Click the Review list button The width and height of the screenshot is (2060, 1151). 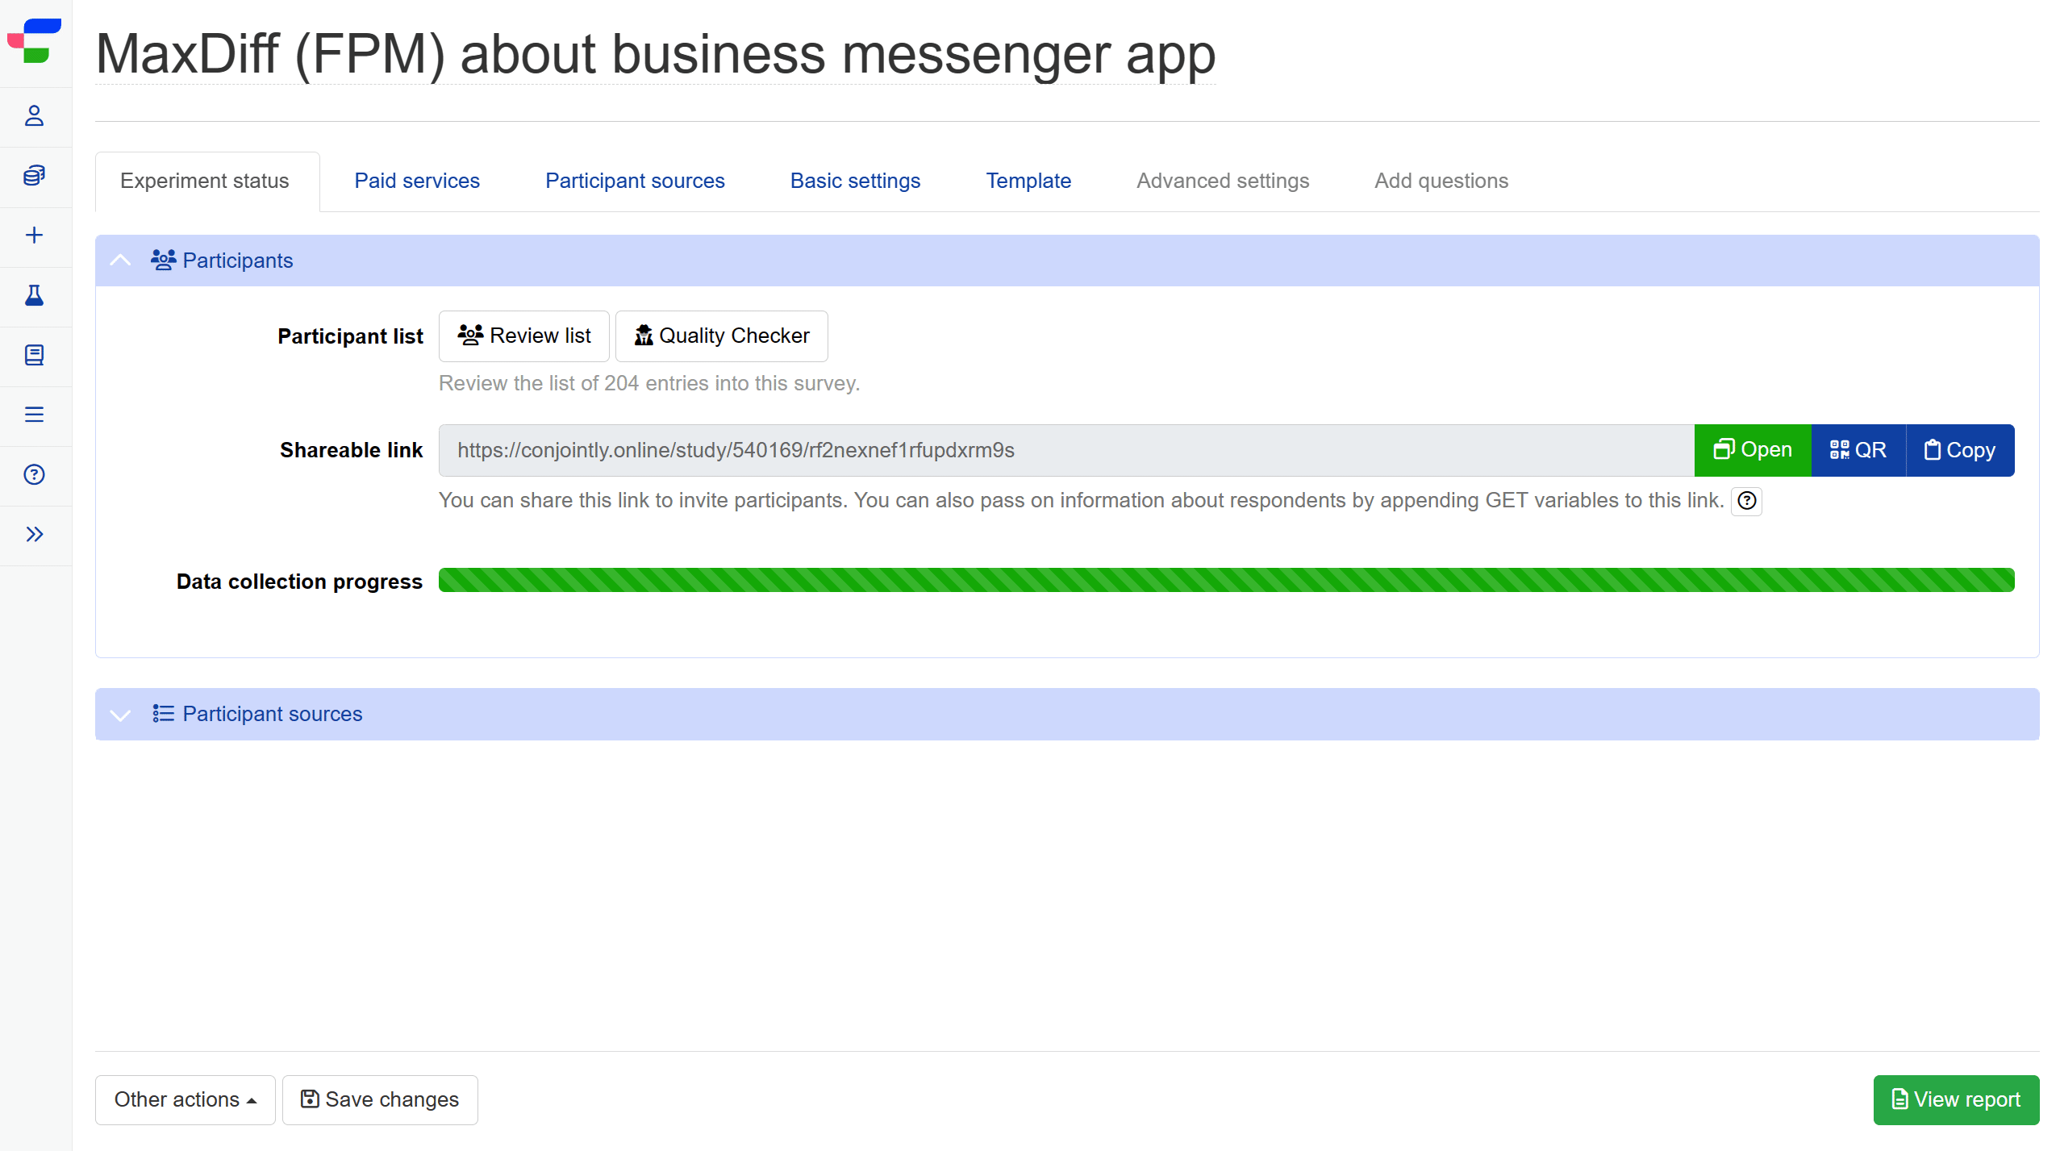click(x=524, y=336)
